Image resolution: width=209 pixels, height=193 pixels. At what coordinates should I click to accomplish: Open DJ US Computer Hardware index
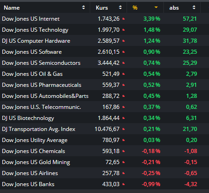point(36,41)
